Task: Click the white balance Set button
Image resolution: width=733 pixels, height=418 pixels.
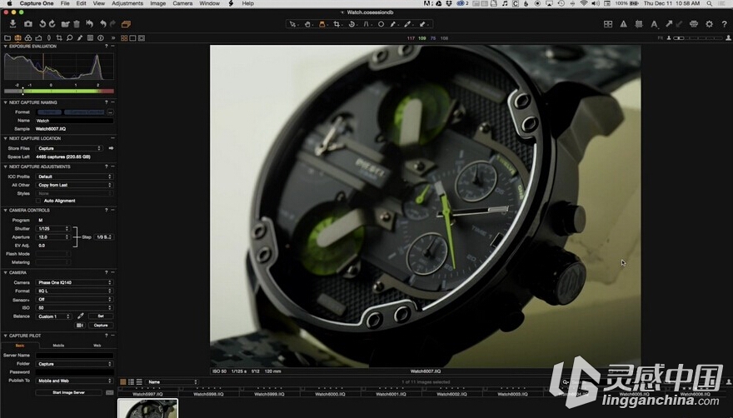Action: coord(101,316)
